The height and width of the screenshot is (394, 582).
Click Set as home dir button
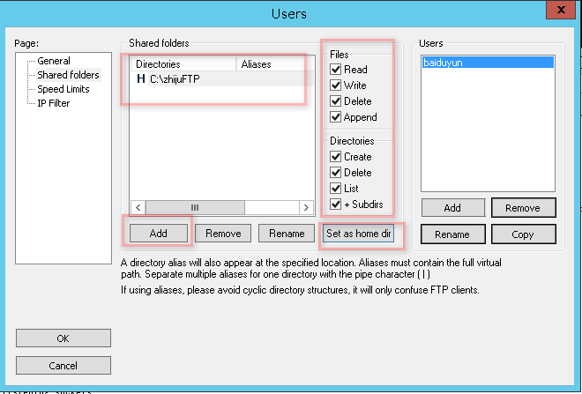point(358,234)
